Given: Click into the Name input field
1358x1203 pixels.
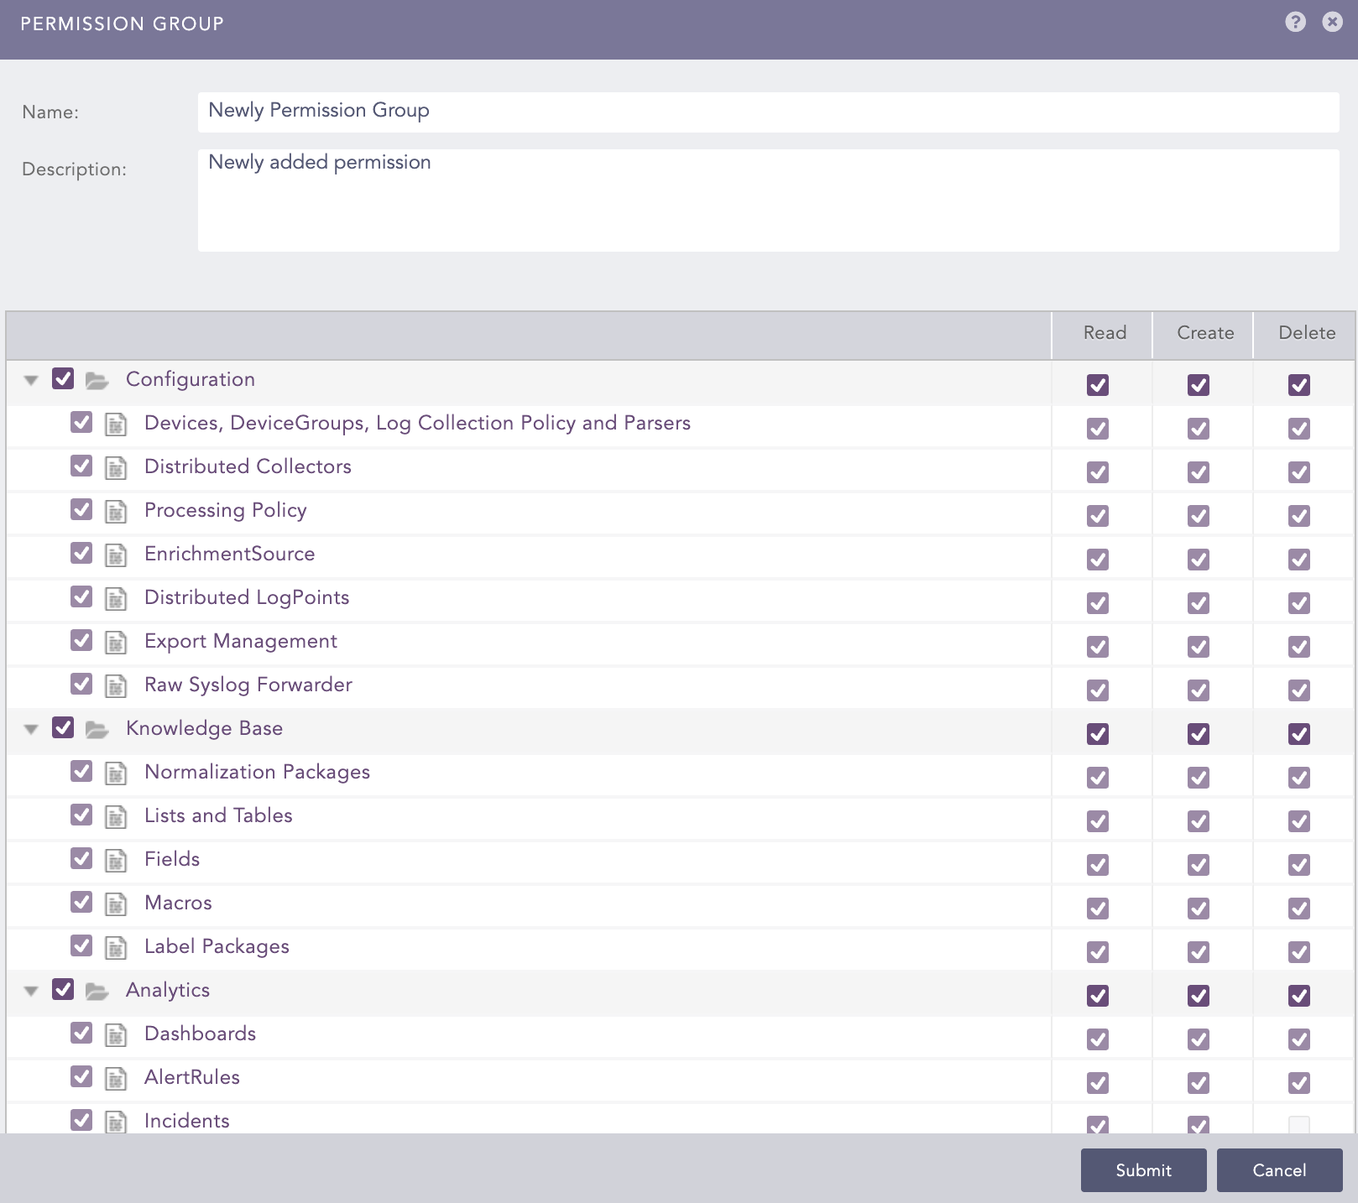Looking at the screenshot, I should 767,112.
